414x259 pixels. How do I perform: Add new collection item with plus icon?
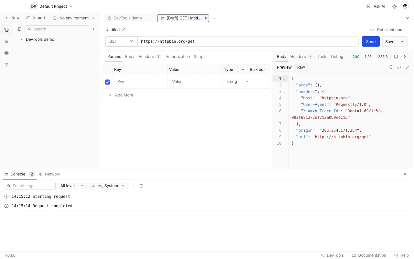[93, 29]
